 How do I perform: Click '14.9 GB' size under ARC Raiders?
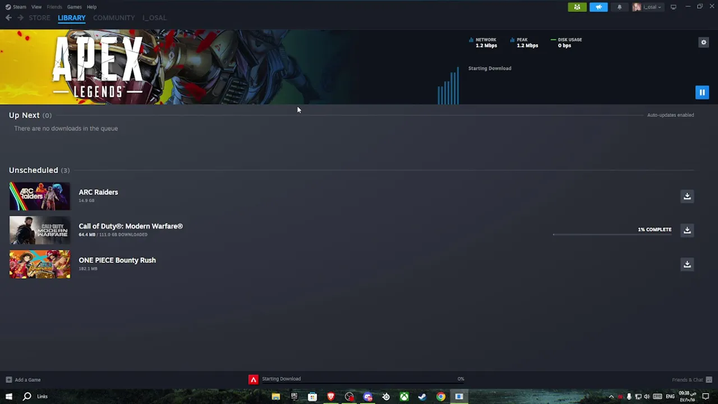point(86,200)
